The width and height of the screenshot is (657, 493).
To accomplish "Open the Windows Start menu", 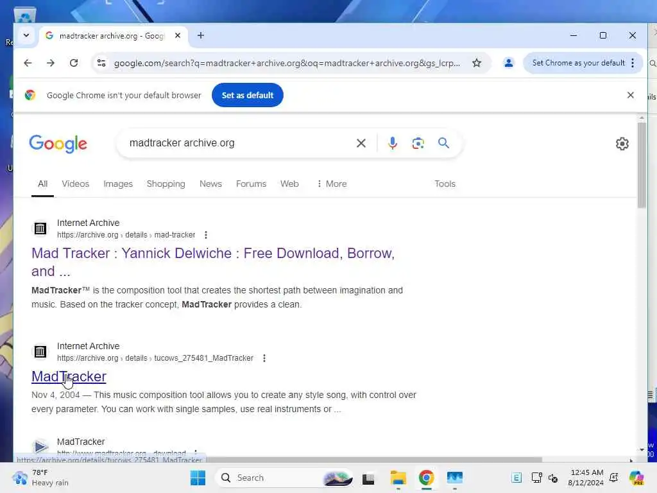I will [x=198, y=478].
